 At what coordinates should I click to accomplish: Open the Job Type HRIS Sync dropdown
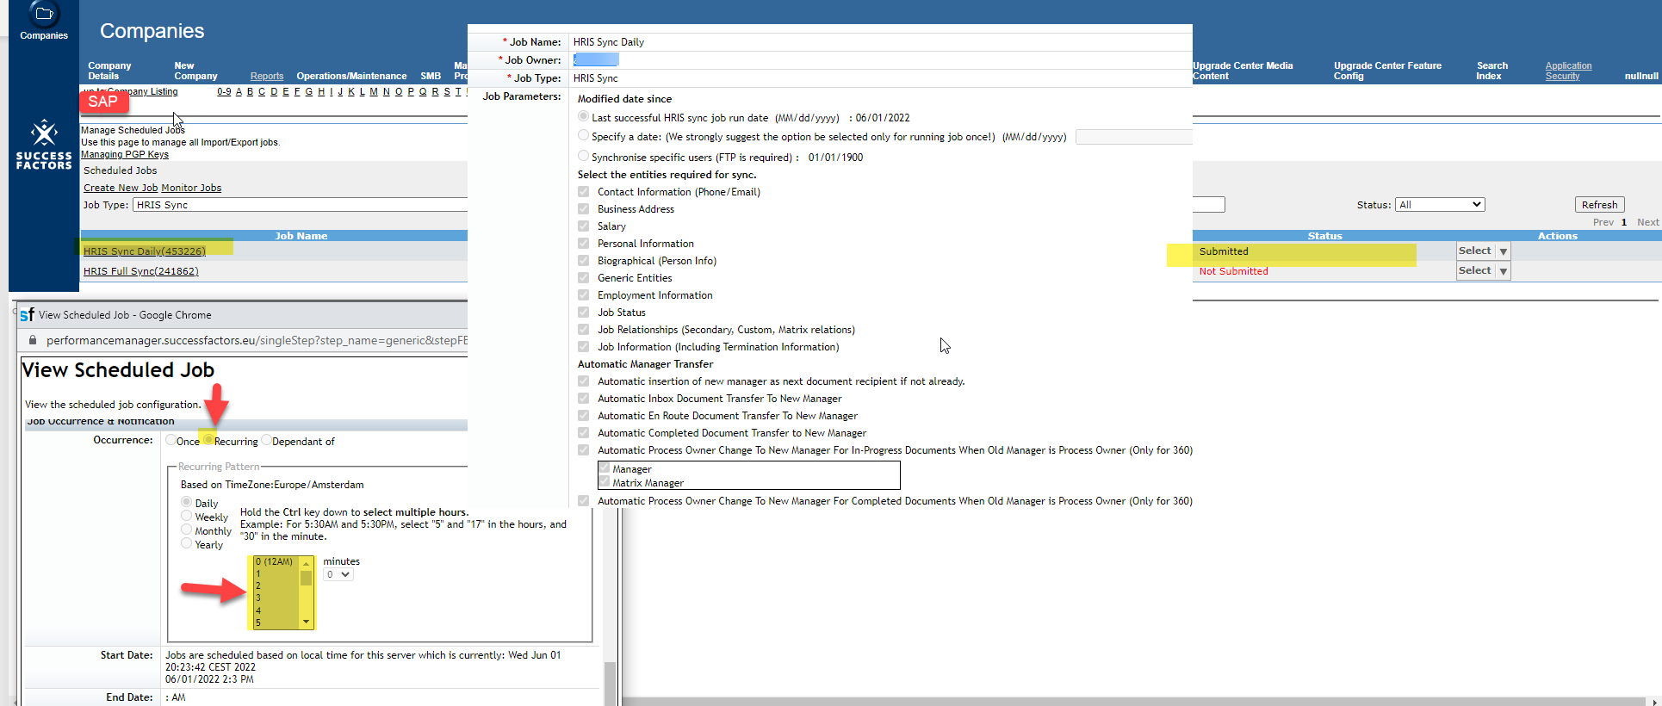click(x=300, y=205)
